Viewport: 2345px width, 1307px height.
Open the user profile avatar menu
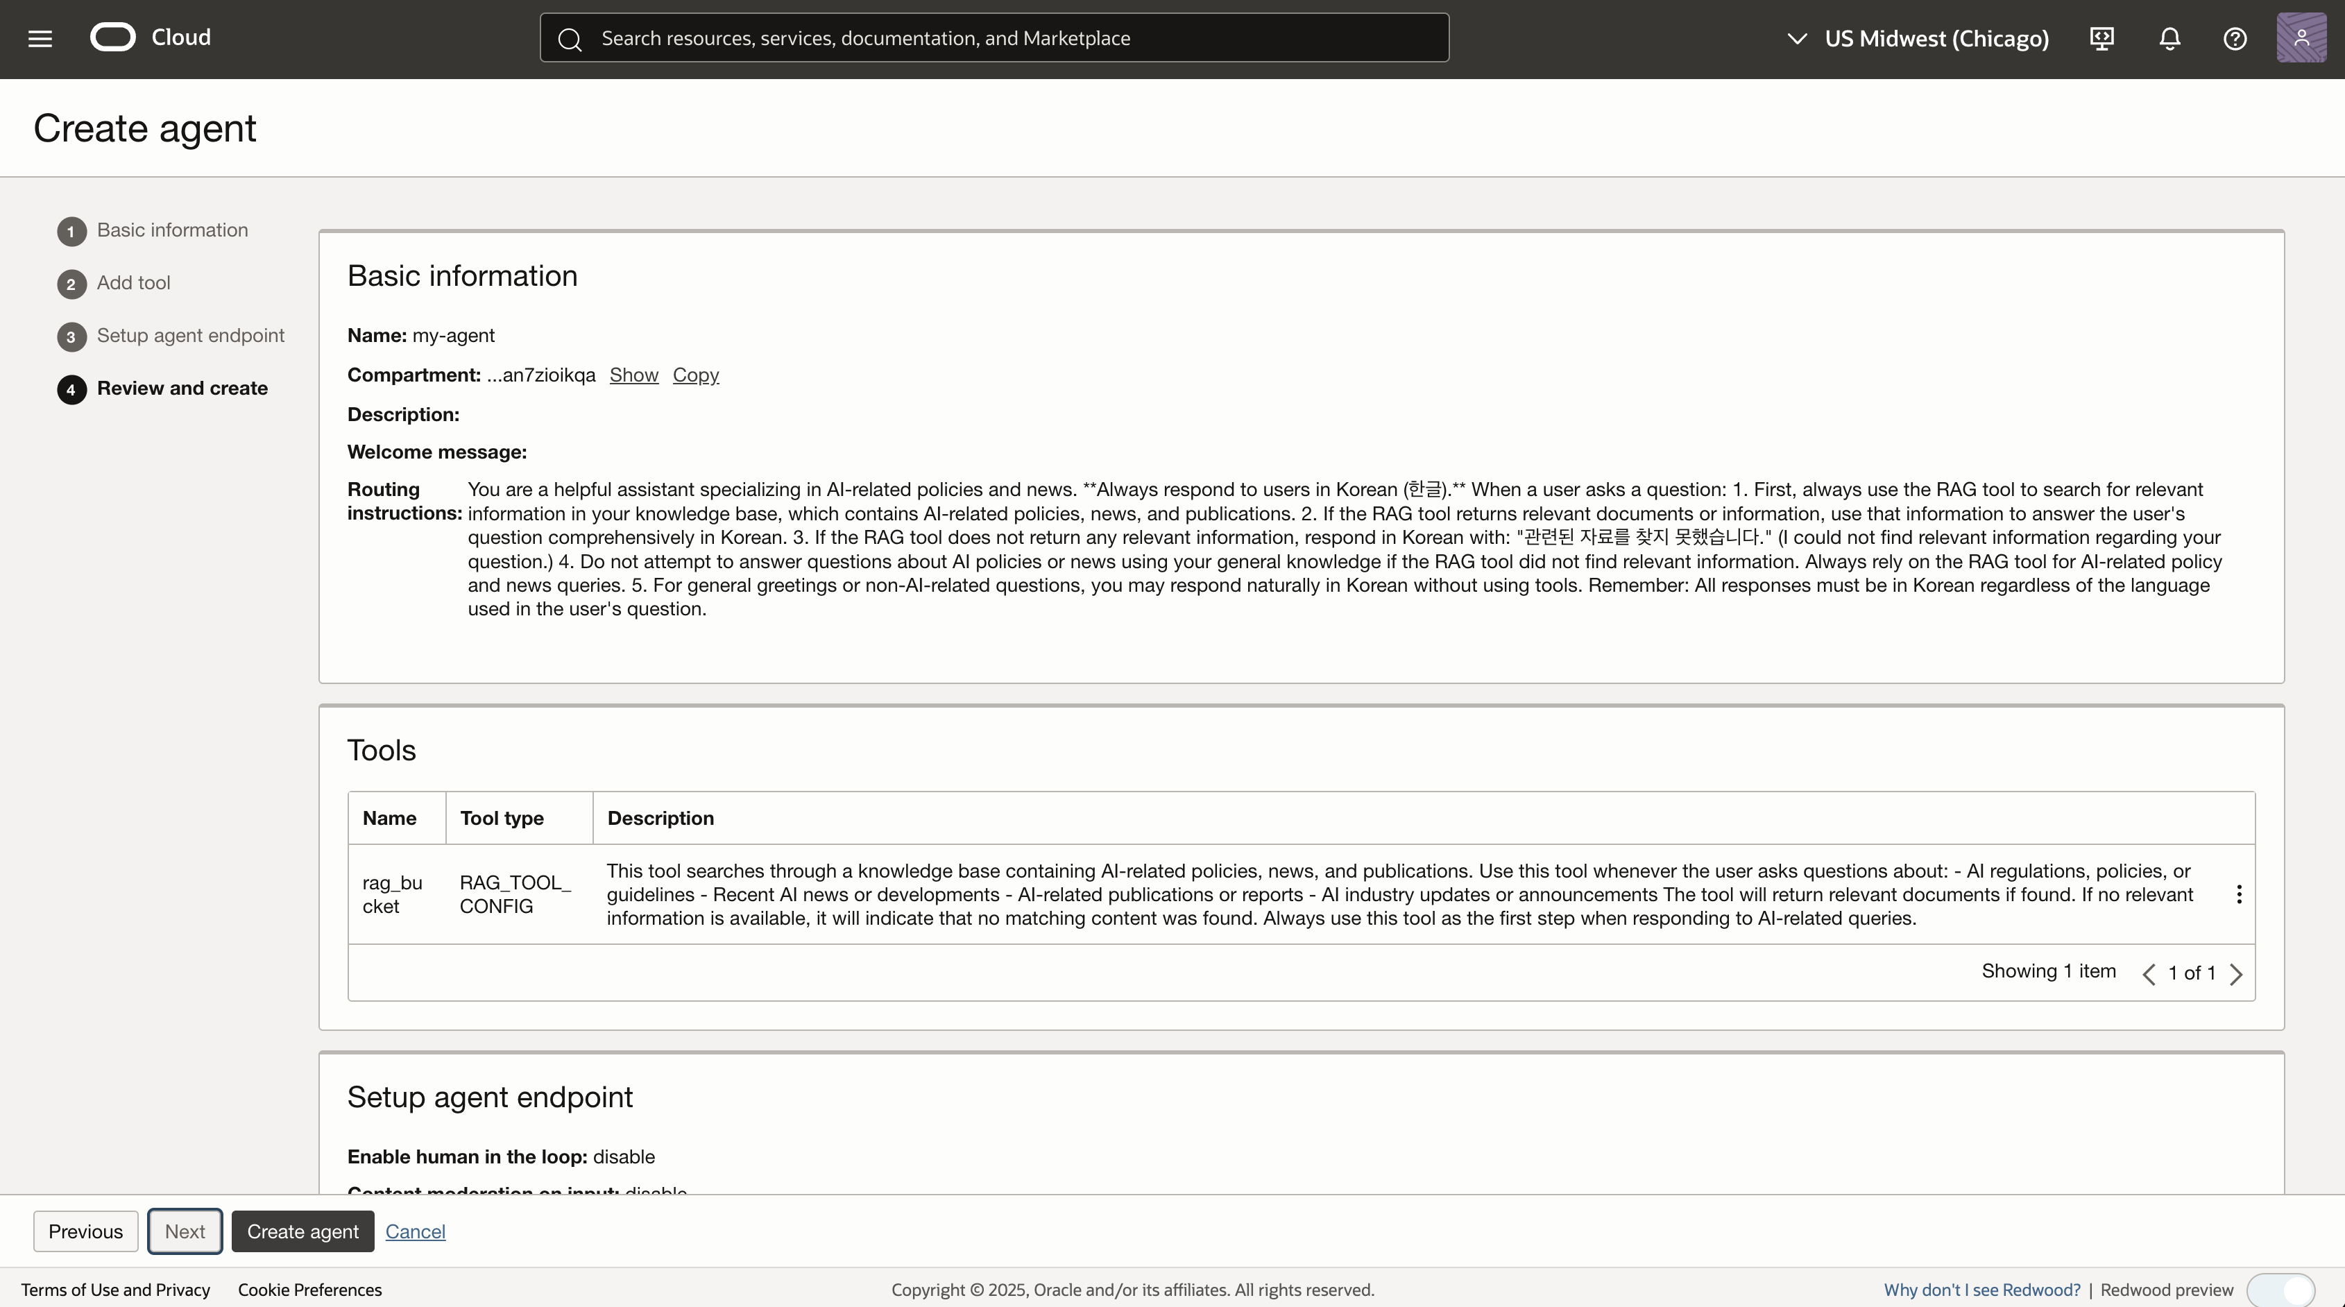click(x=2301, y=38)
